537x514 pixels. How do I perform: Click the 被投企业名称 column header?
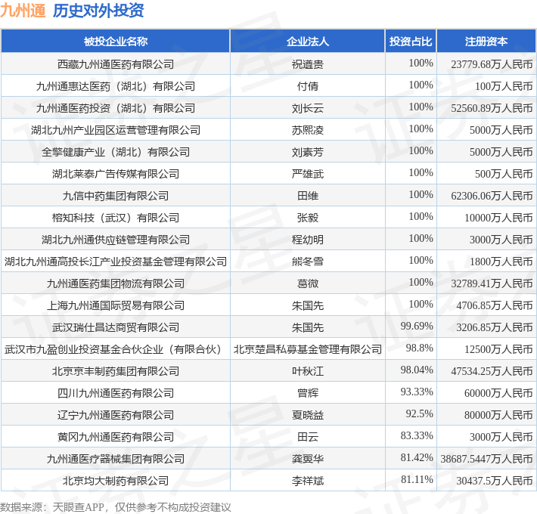click(116, 42)
